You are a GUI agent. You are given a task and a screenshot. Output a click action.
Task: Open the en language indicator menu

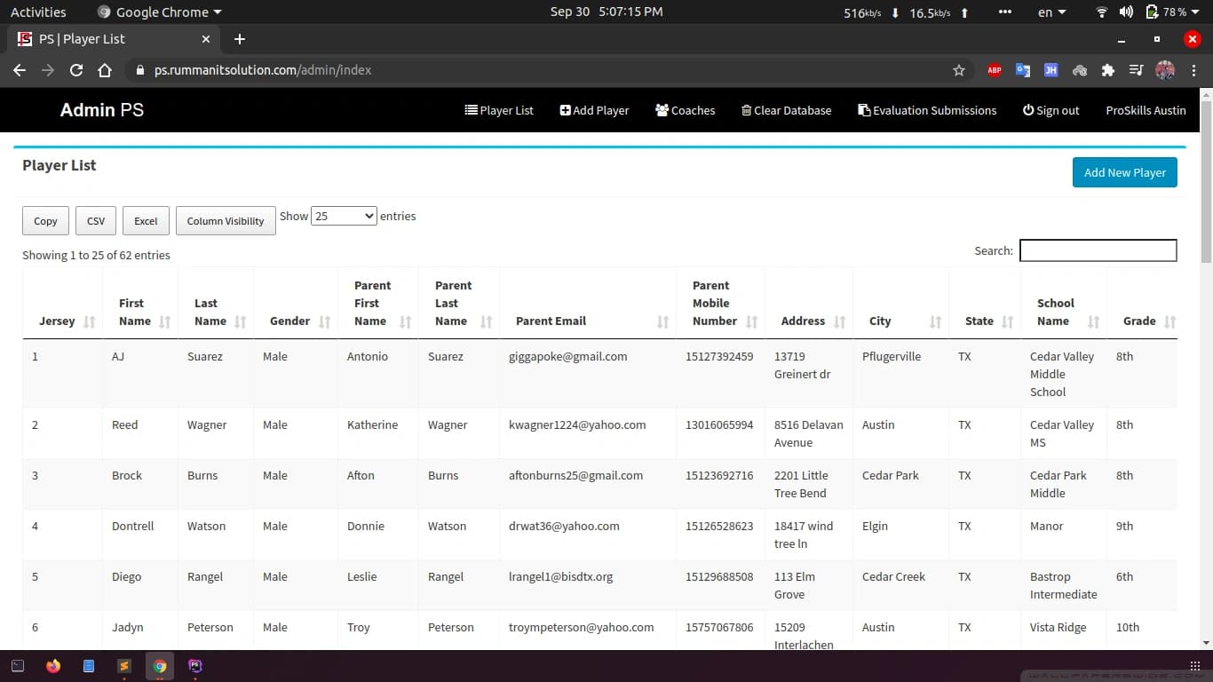1052,12
